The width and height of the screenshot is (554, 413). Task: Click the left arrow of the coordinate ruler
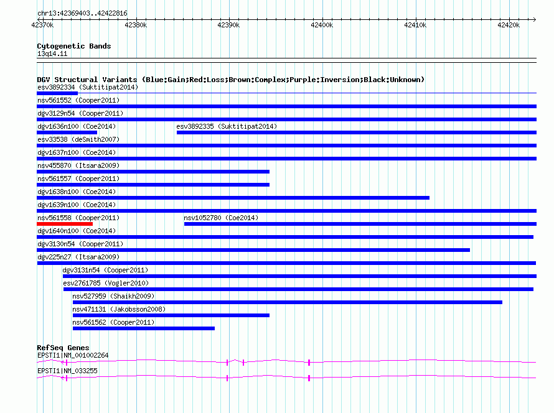point(39,19)
